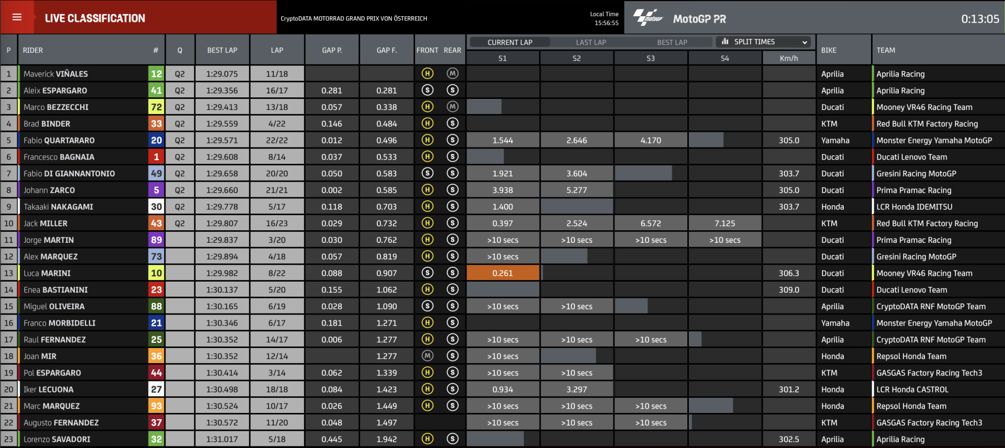Click Zarco rear tyre S icon

453,190
